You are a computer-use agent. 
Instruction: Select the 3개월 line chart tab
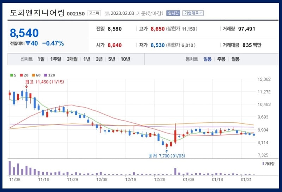[72, 59]
